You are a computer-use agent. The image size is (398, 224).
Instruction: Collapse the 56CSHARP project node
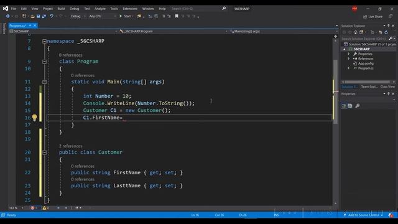point(345,49)
